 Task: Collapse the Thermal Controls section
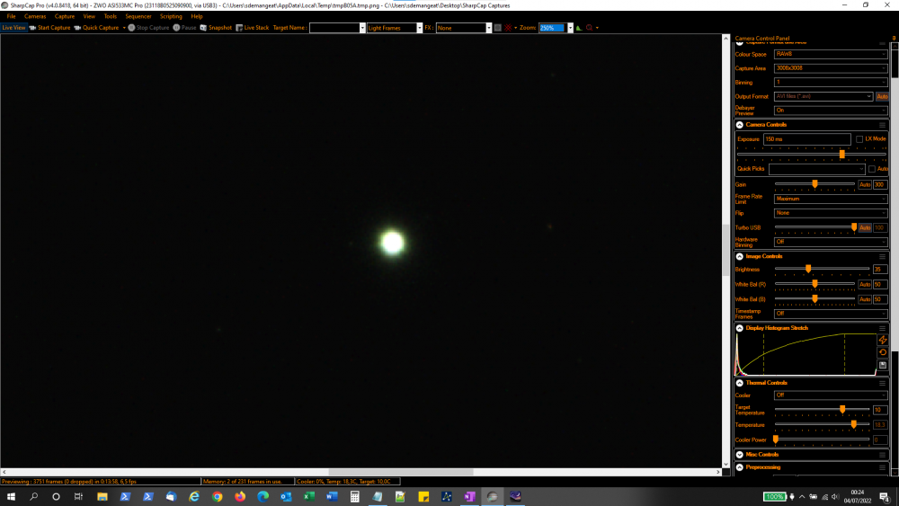tap(740, 383)
